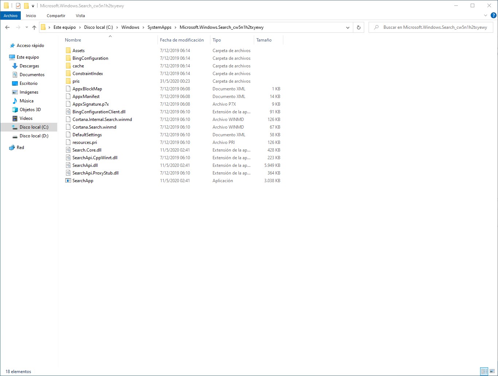498x376 pixels.
Task: Select the resources.pri file icon
Action: (x=68, y=142)
